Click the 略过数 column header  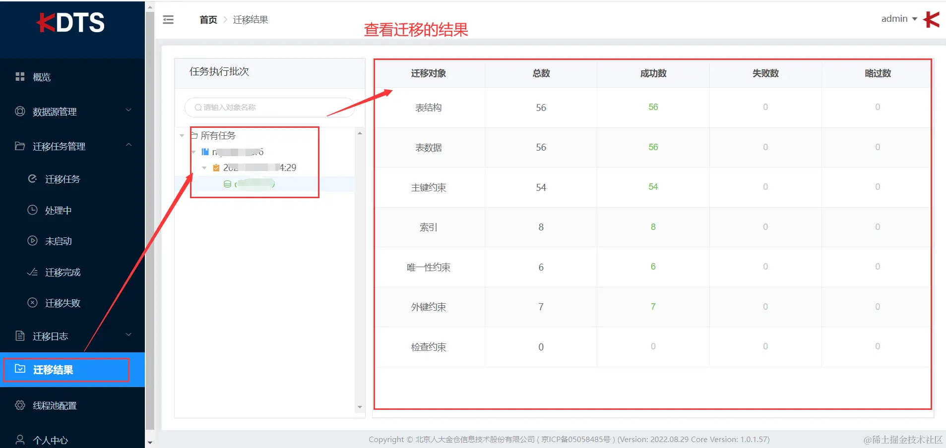tap(878, 73)
